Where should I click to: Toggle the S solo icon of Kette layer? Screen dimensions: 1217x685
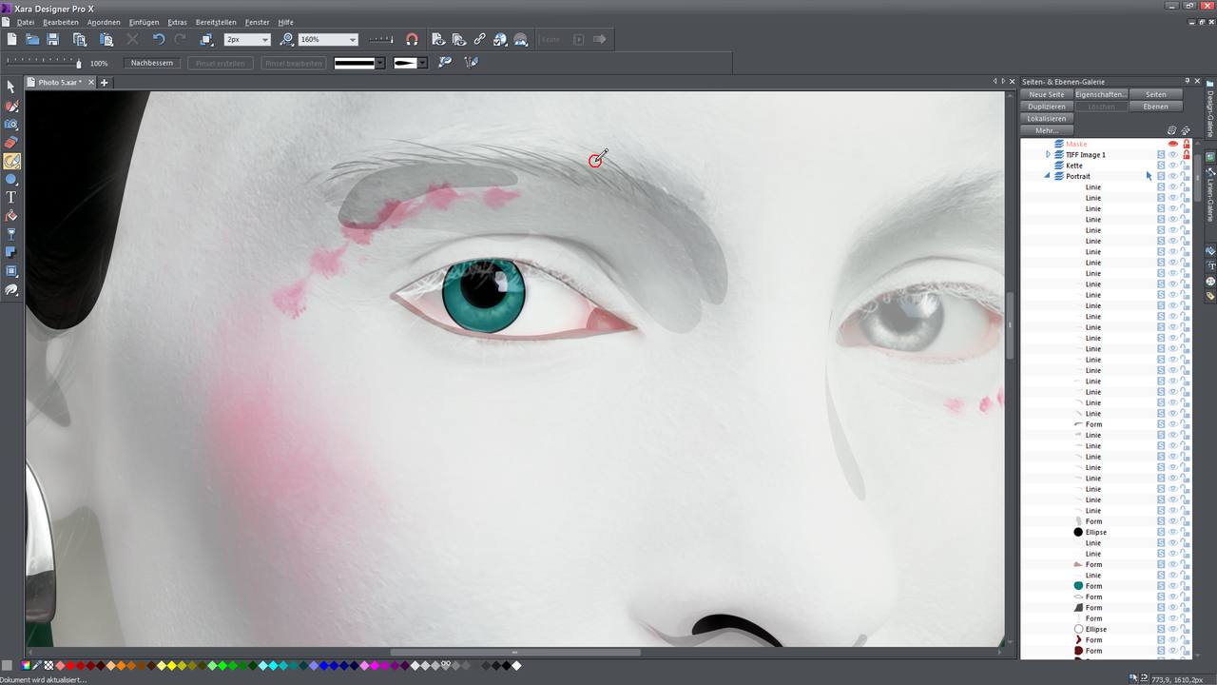coord(1161,166)
